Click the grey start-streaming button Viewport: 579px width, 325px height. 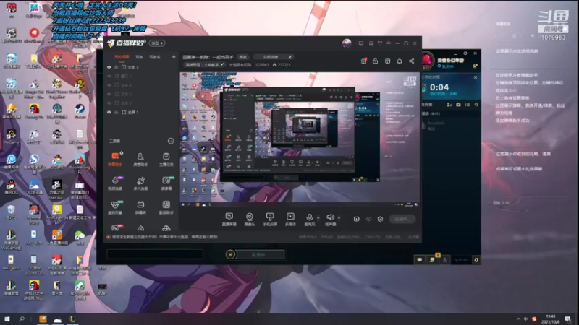coord(402,220)
